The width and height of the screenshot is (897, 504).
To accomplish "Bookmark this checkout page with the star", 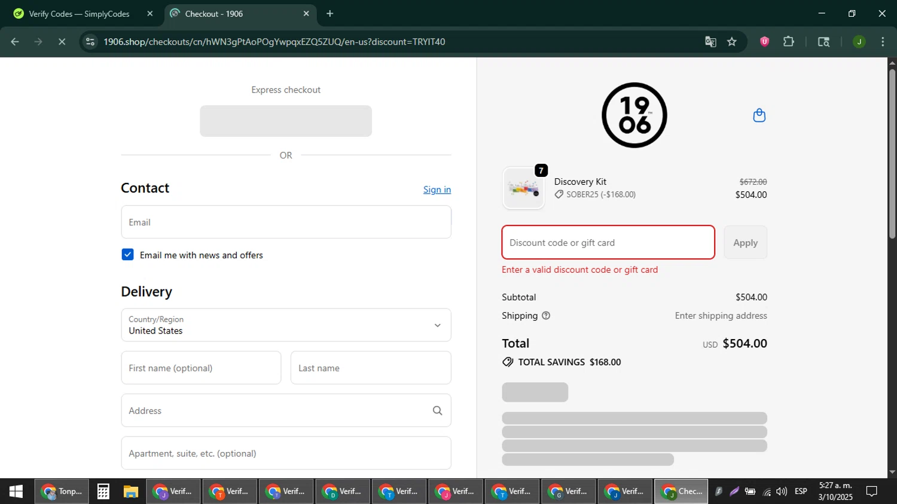I will tap(732, 42).
